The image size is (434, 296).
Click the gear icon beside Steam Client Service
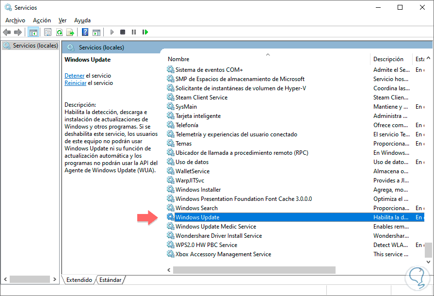tap(171, 97)
